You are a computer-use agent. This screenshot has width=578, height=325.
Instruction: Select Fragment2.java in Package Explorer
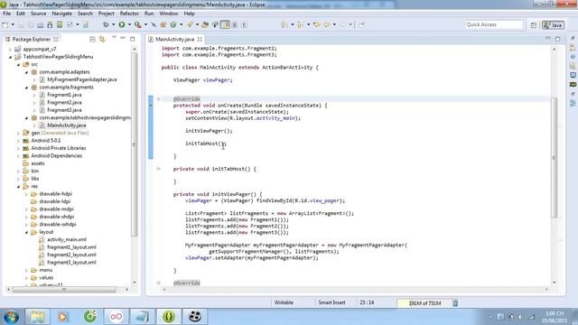point(64,102)
